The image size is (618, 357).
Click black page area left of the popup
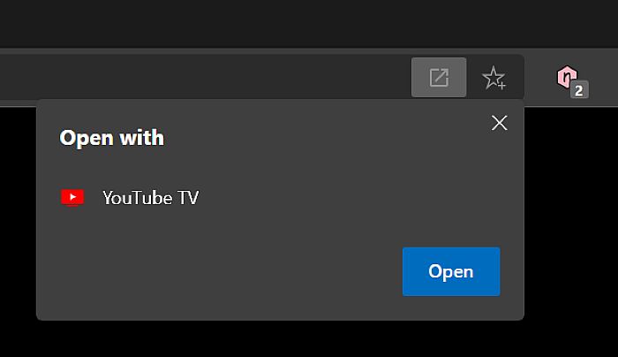18,221
